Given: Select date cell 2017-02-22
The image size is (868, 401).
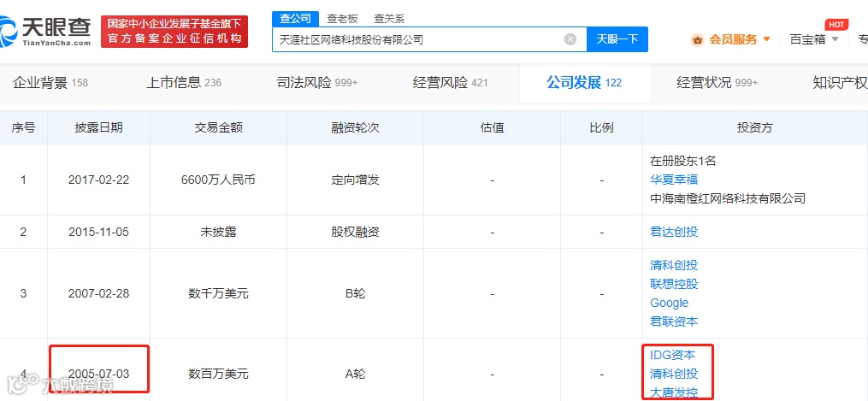Looking at the screenshot, I should pos(98,180).
